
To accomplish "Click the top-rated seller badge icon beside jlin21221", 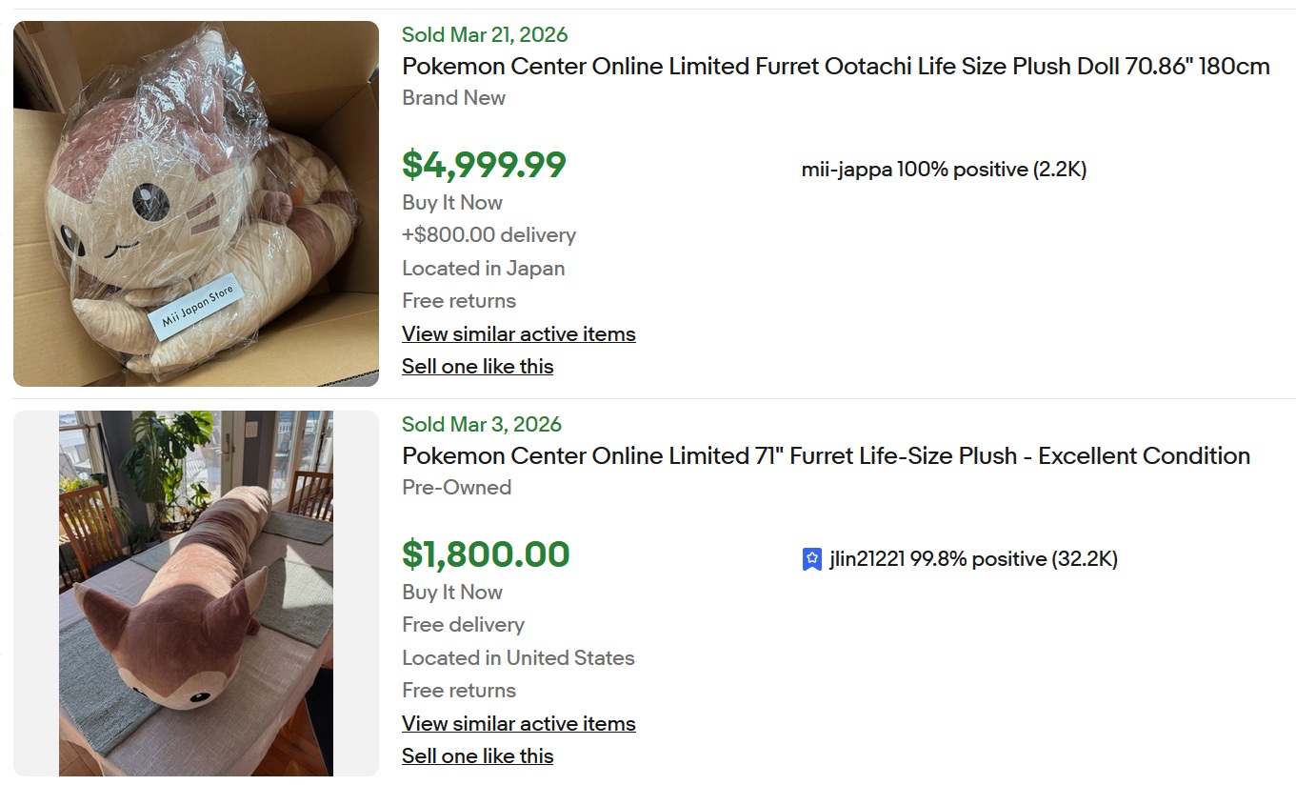I will tap(811, 559).
